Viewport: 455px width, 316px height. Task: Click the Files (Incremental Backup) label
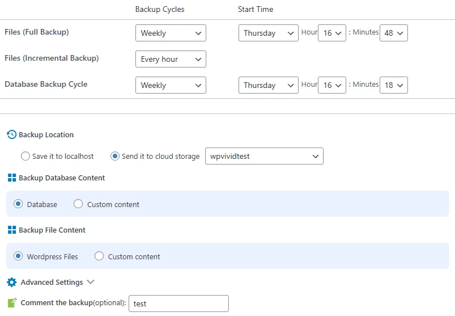tap(52, 58)
